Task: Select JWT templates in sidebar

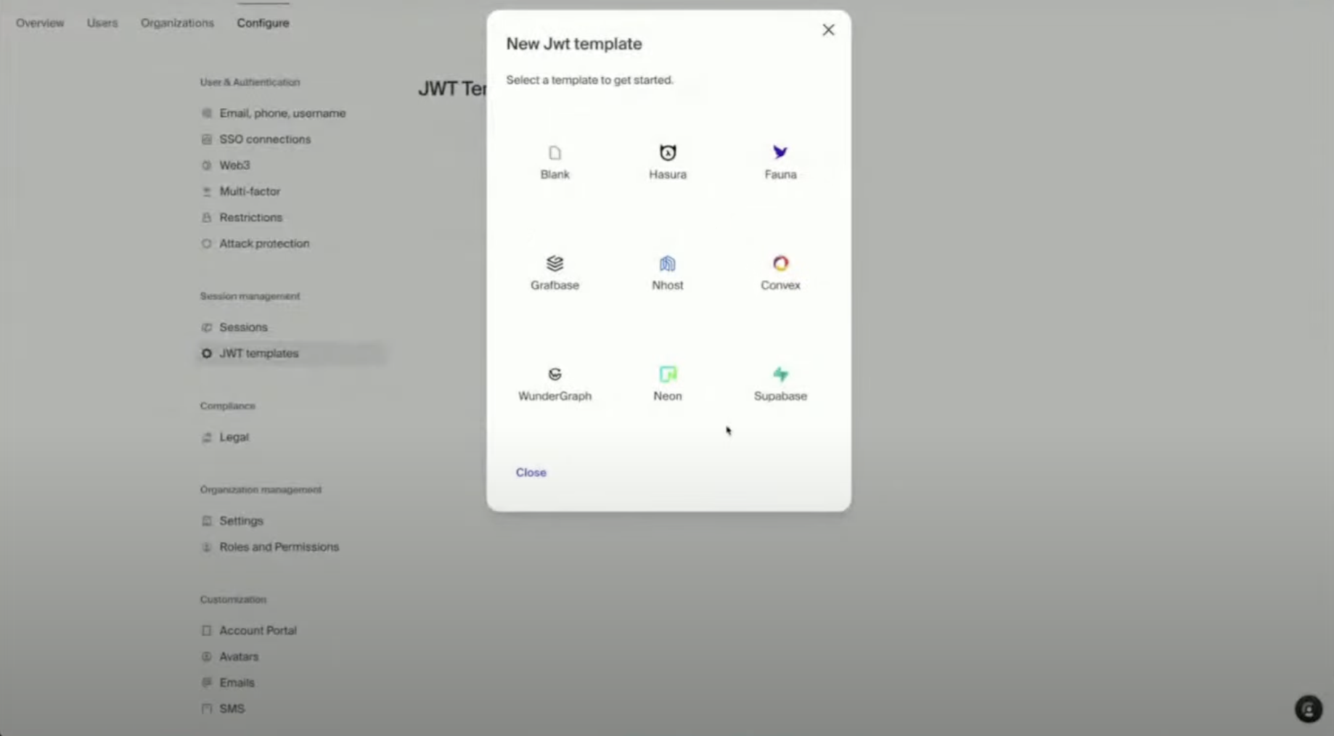Action: pyautogui.click(x=258, y=353)
